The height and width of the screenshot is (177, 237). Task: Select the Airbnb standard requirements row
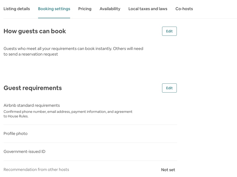click(31, 105)
